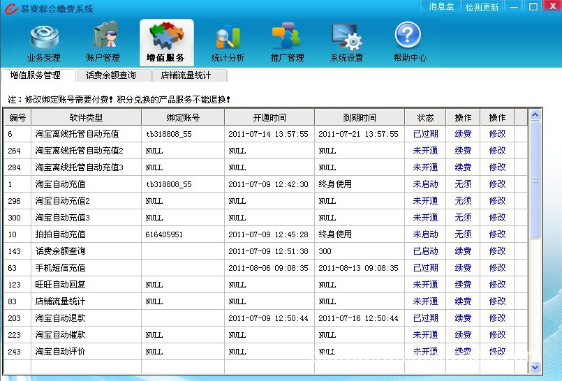Click 未启动 status of 淘宝自动充值 row 1

(425, 184)
